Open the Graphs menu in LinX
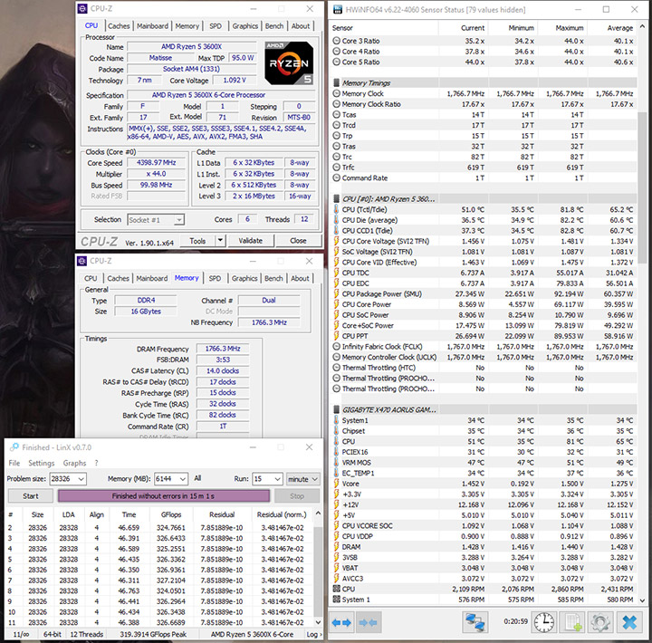 [x=74, y=463]
